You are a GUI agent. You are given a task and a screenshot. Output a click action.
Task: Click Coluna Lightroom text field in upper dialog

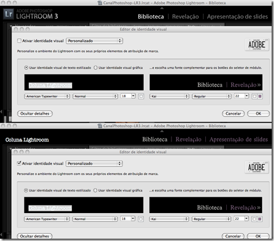pos(84,82)
